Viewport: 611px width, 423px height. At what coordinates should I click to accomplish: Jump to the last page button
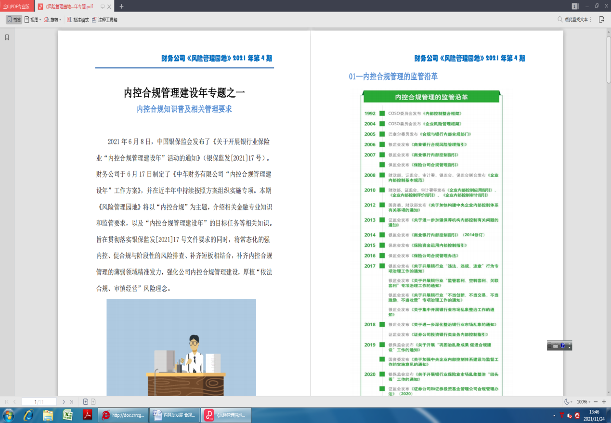(x=71, y=402)
